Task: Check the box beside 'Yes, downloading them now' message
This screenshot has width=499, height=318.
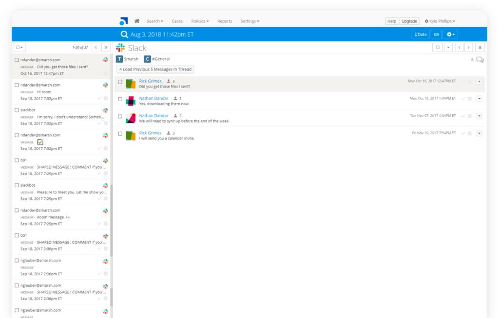Action: (120, 99)
